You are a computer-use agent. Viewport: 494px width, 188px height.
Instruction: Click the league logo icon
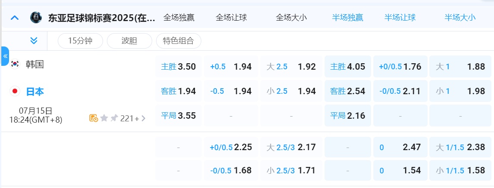tap(36, 18)
